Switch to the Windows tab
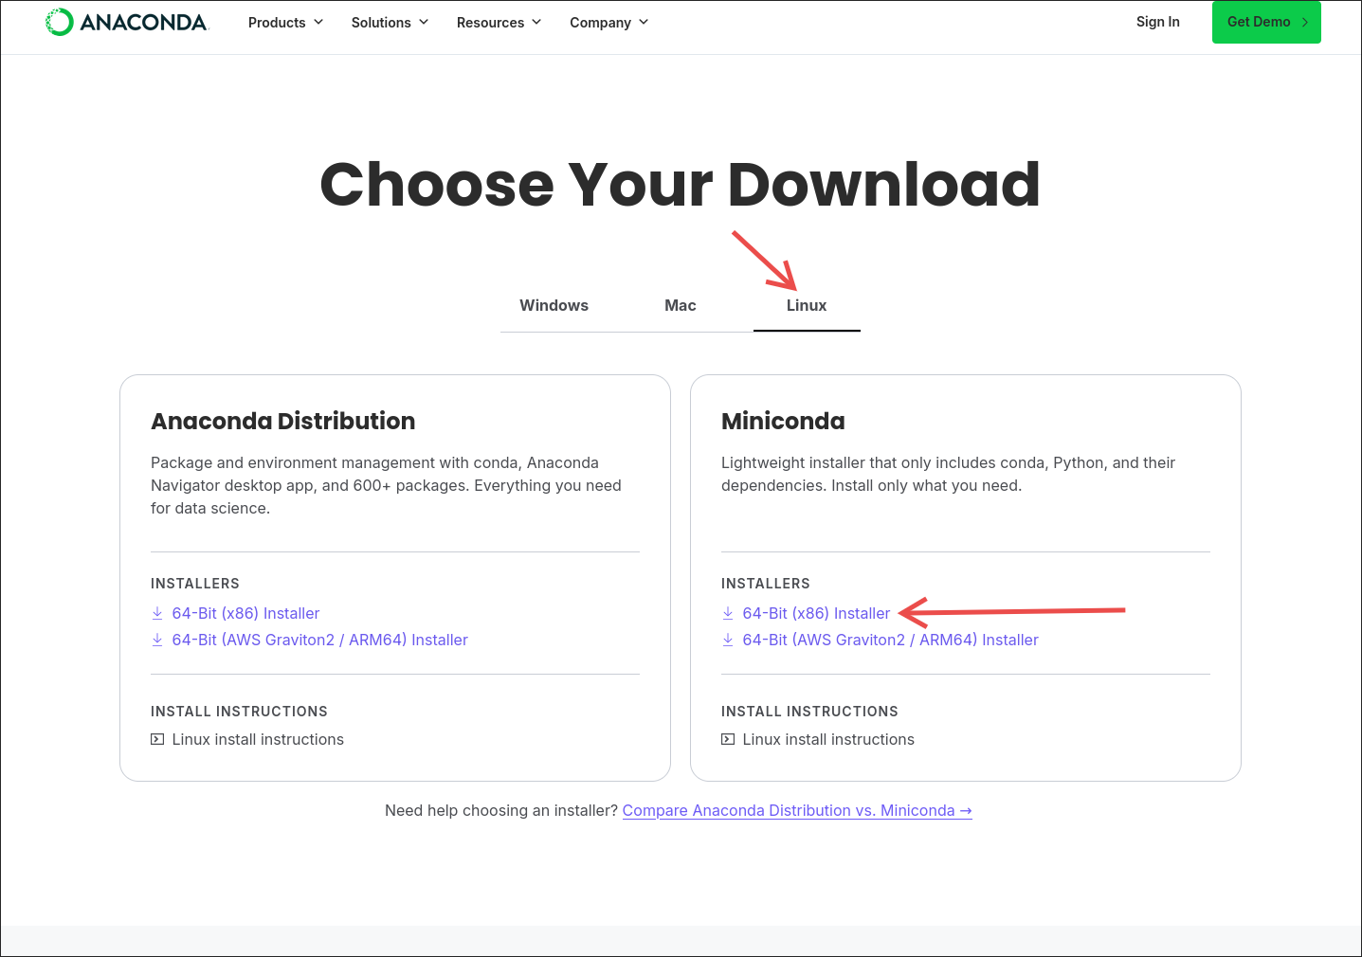1362x957 pixels. coord(554,305)
